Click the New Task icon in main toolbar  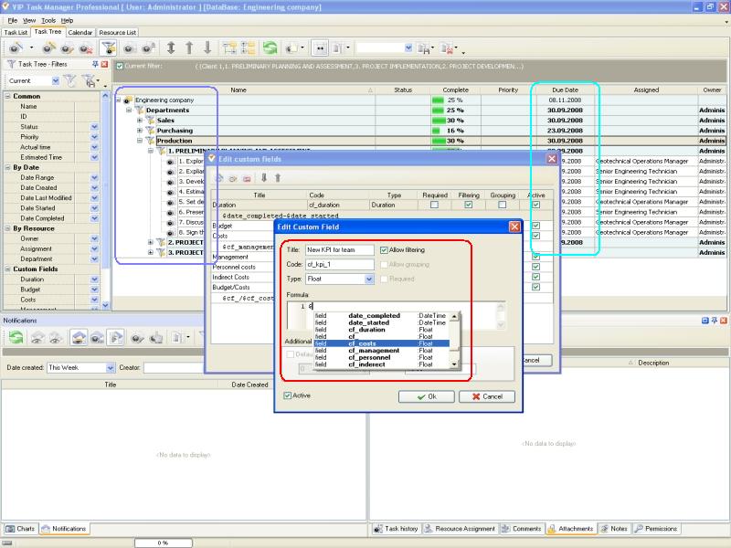(x=16, y=47)
